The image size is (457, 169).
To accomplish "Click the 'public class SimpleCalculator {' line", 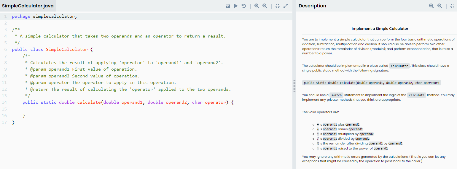I will click(52, 49).
